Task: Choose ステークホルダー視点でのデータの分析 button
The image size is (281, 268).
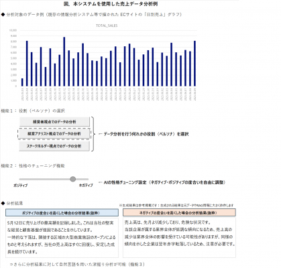Action: 54,146
